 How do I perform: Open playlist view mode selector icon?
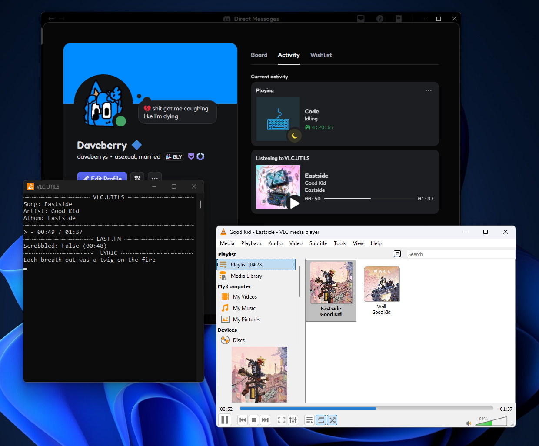pos(397,254)
